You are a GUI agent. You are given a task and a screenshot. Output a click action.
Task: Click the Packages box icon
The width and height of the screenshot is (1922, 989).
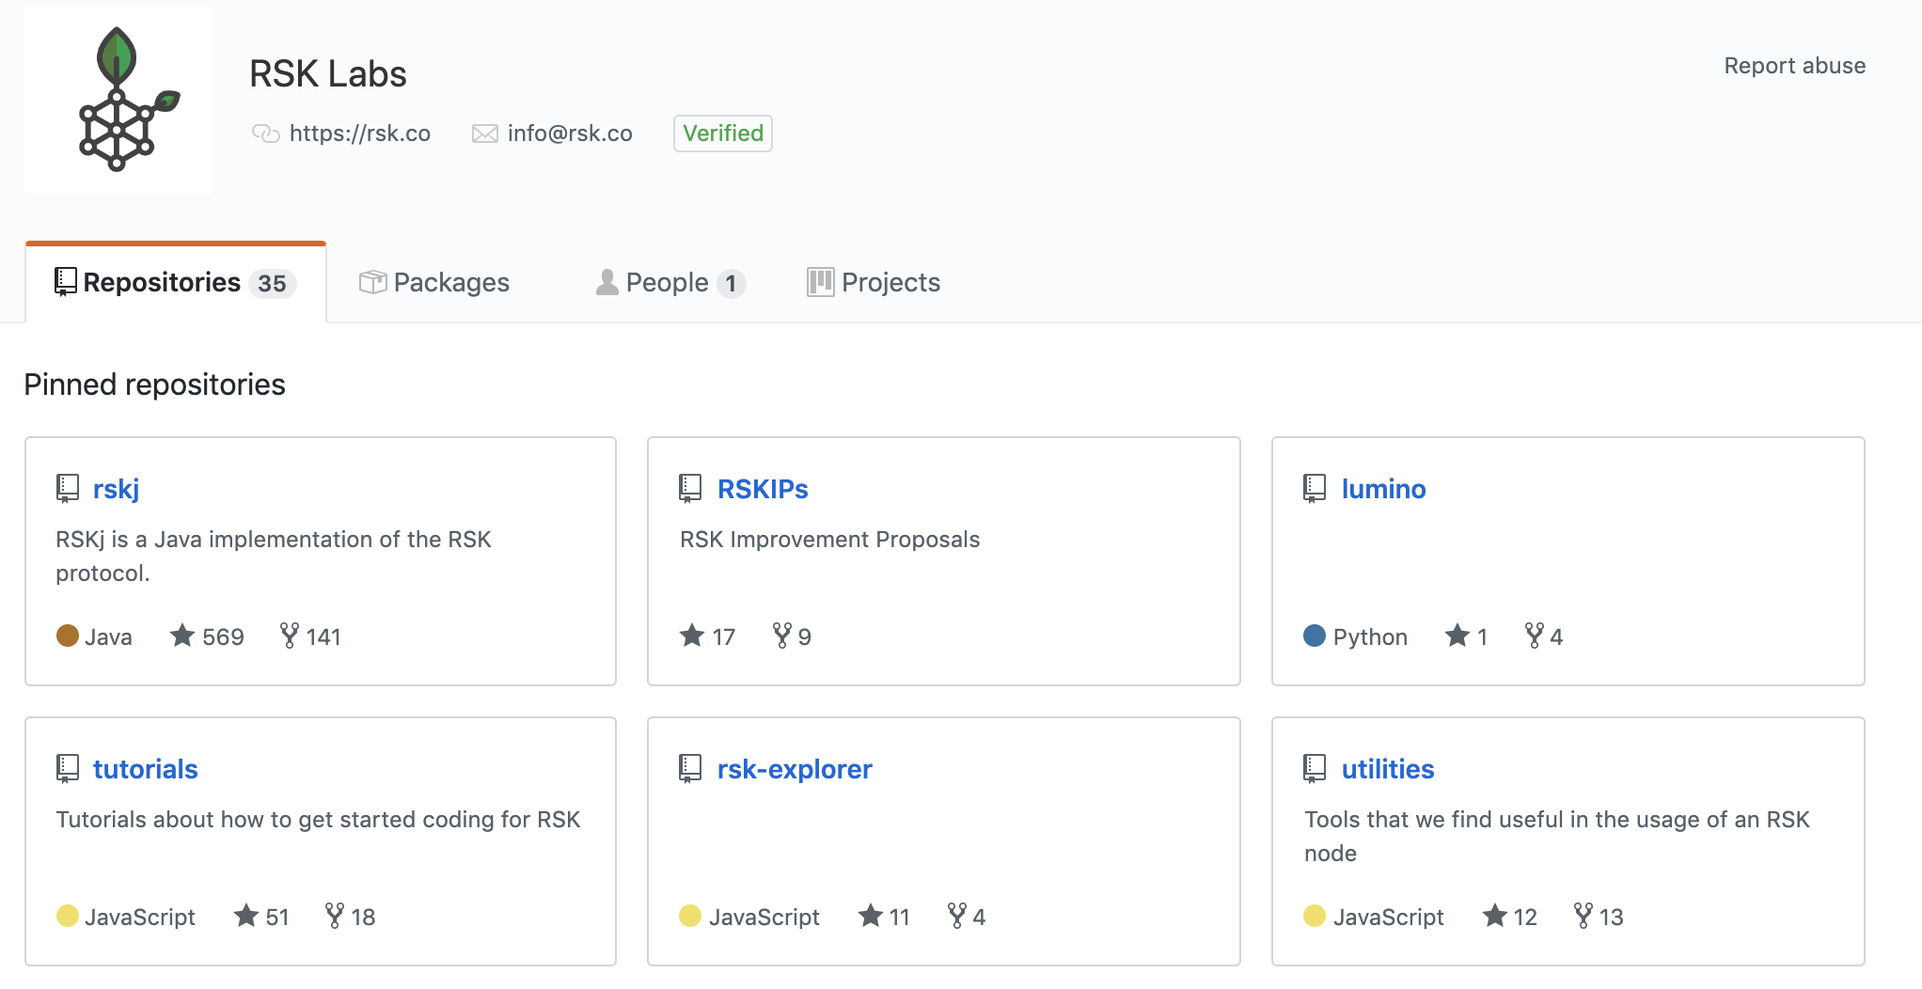(372, 282)
